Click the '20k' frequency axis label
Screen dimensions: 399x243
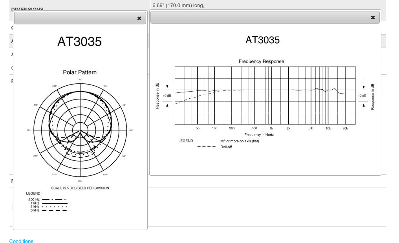tap(345, 128)
